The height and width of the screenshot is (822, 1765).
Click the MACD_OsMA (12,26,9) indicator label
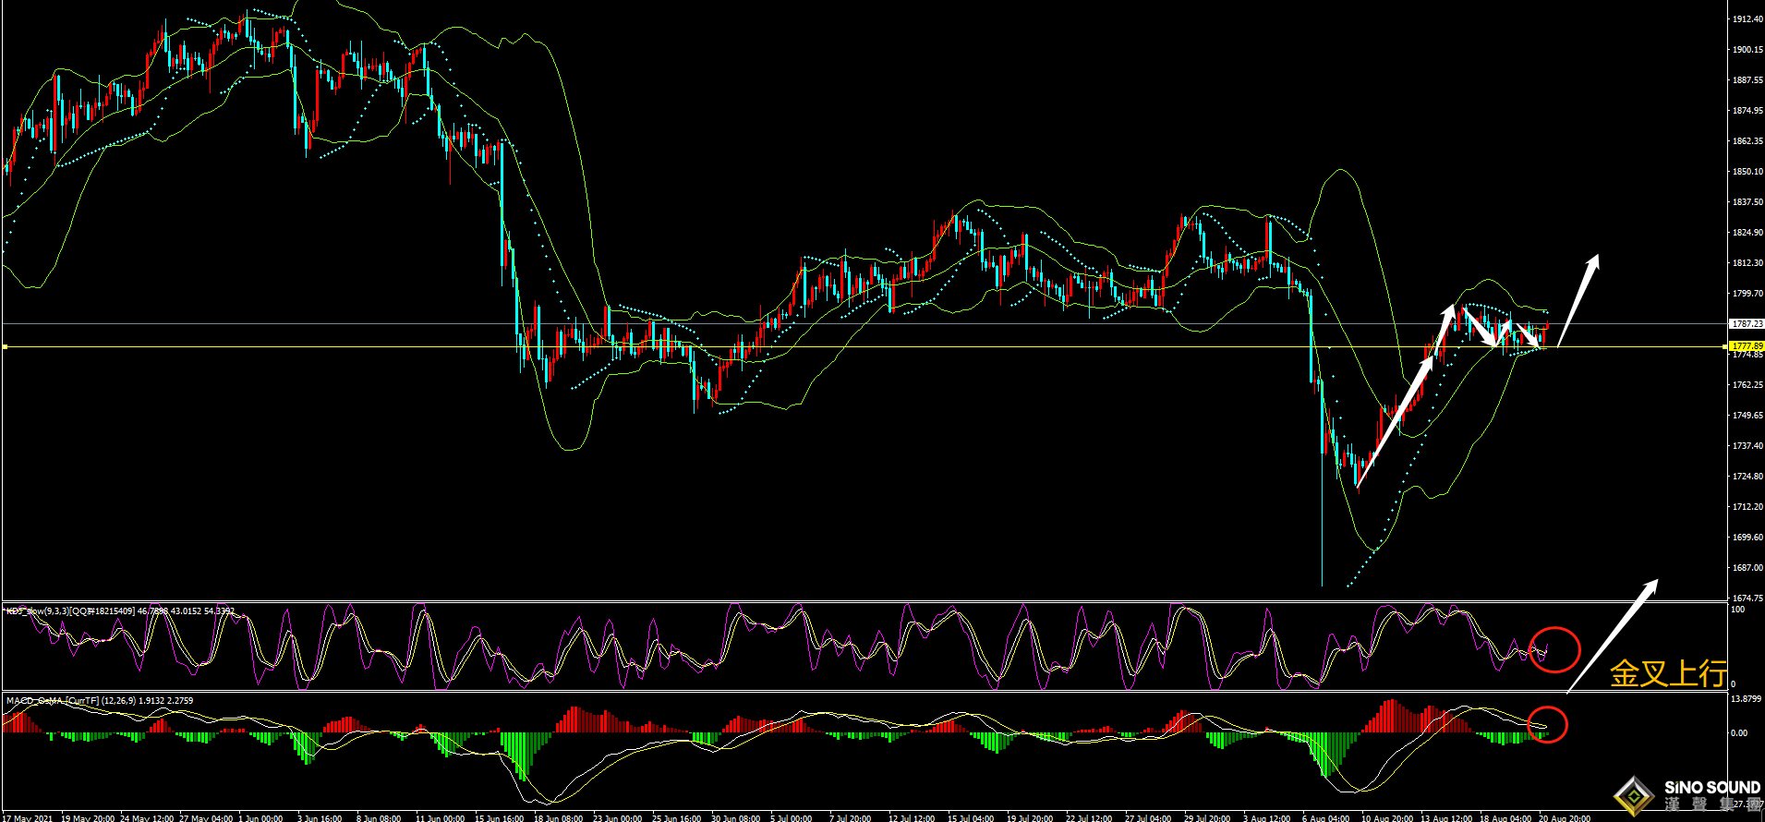click(x=100, y=701)
